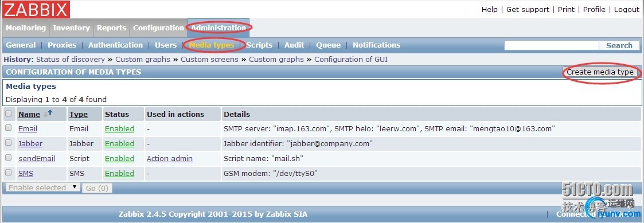
Task: Click into the search input field
Action: tap(552, 46)
